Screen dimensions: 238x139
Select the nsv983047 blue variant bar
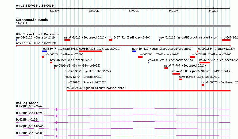coord(44,51)
